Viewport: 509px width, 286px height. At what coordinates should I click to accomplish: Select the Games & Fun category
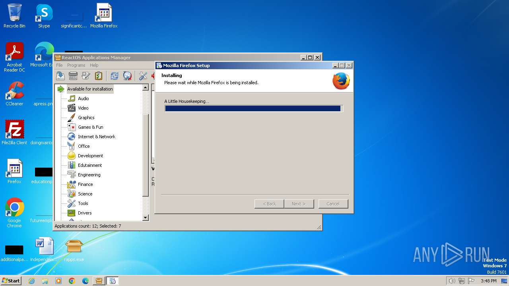(x=90, y=127)
